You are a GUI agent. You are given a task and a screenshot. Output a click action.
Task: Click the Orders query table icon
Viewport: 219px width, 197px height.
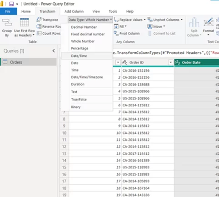pos(5,62)
